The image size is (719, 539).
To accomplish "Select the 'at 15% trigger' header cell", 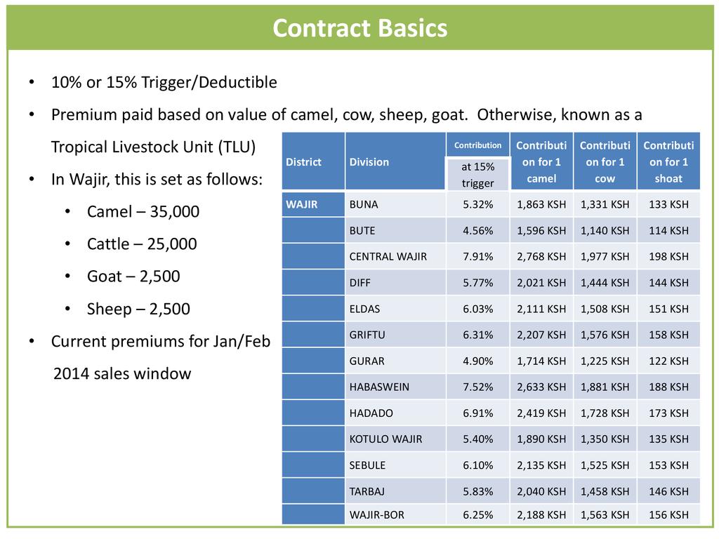I will [477, 175].
